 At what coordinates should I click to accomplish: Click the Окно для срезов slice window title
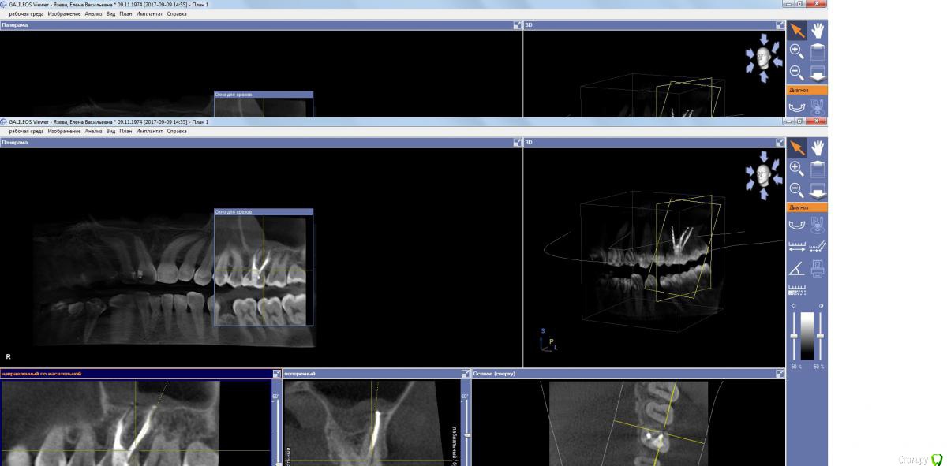[263, 212]
